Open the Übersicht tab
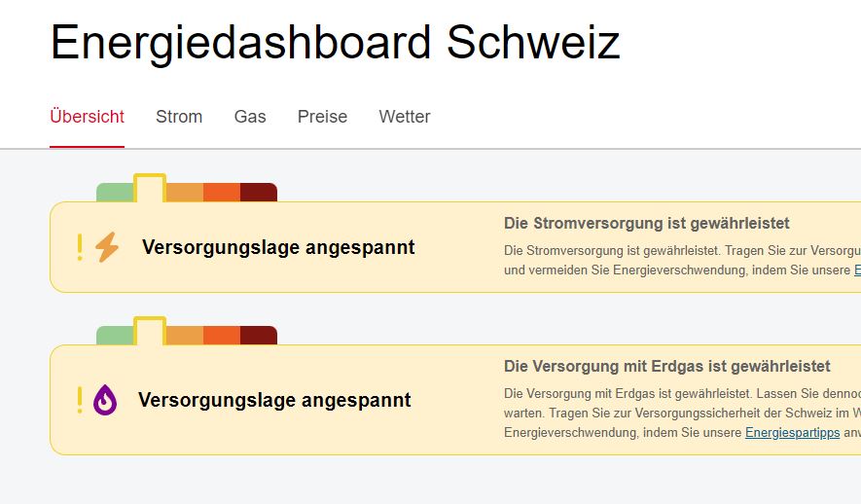 [x=87, y=117]
